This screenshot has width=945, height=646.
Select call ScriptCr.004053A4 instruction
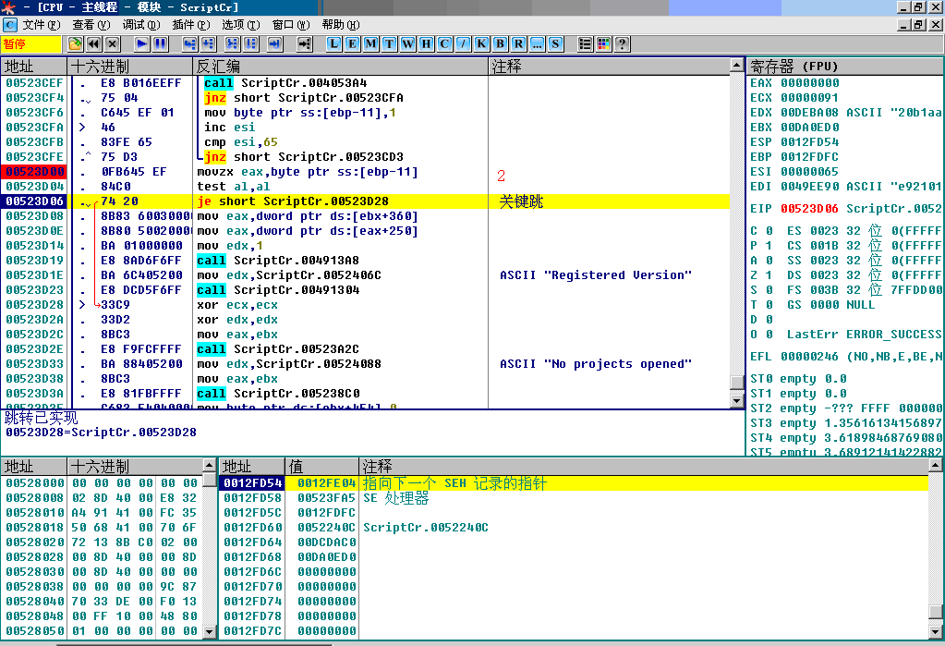pos(285,83)
